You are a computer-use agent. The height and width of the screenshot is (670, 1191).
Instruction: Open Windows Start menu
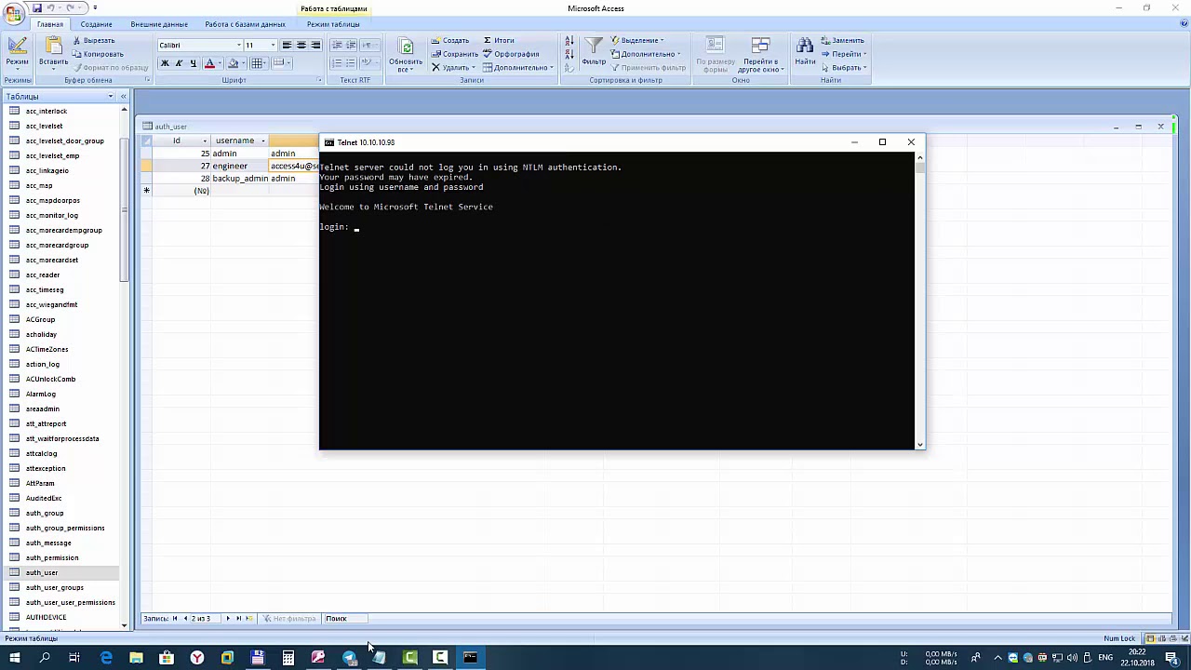(14, 658)
